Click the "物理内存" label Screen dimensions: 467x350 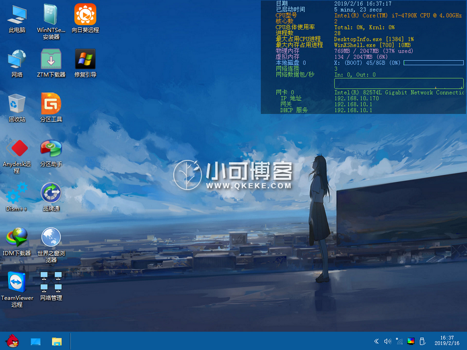tap(287, 51)
